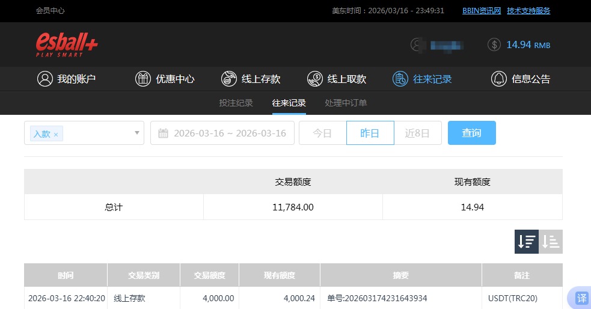591x309 pixels.
Task: Click the 时间 column header
Action: [66, 275]
